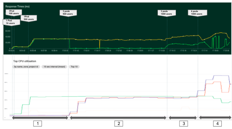Click the 17:16:24 time axis label
Viewport: 232px width, 129px height.
point(194,51)
